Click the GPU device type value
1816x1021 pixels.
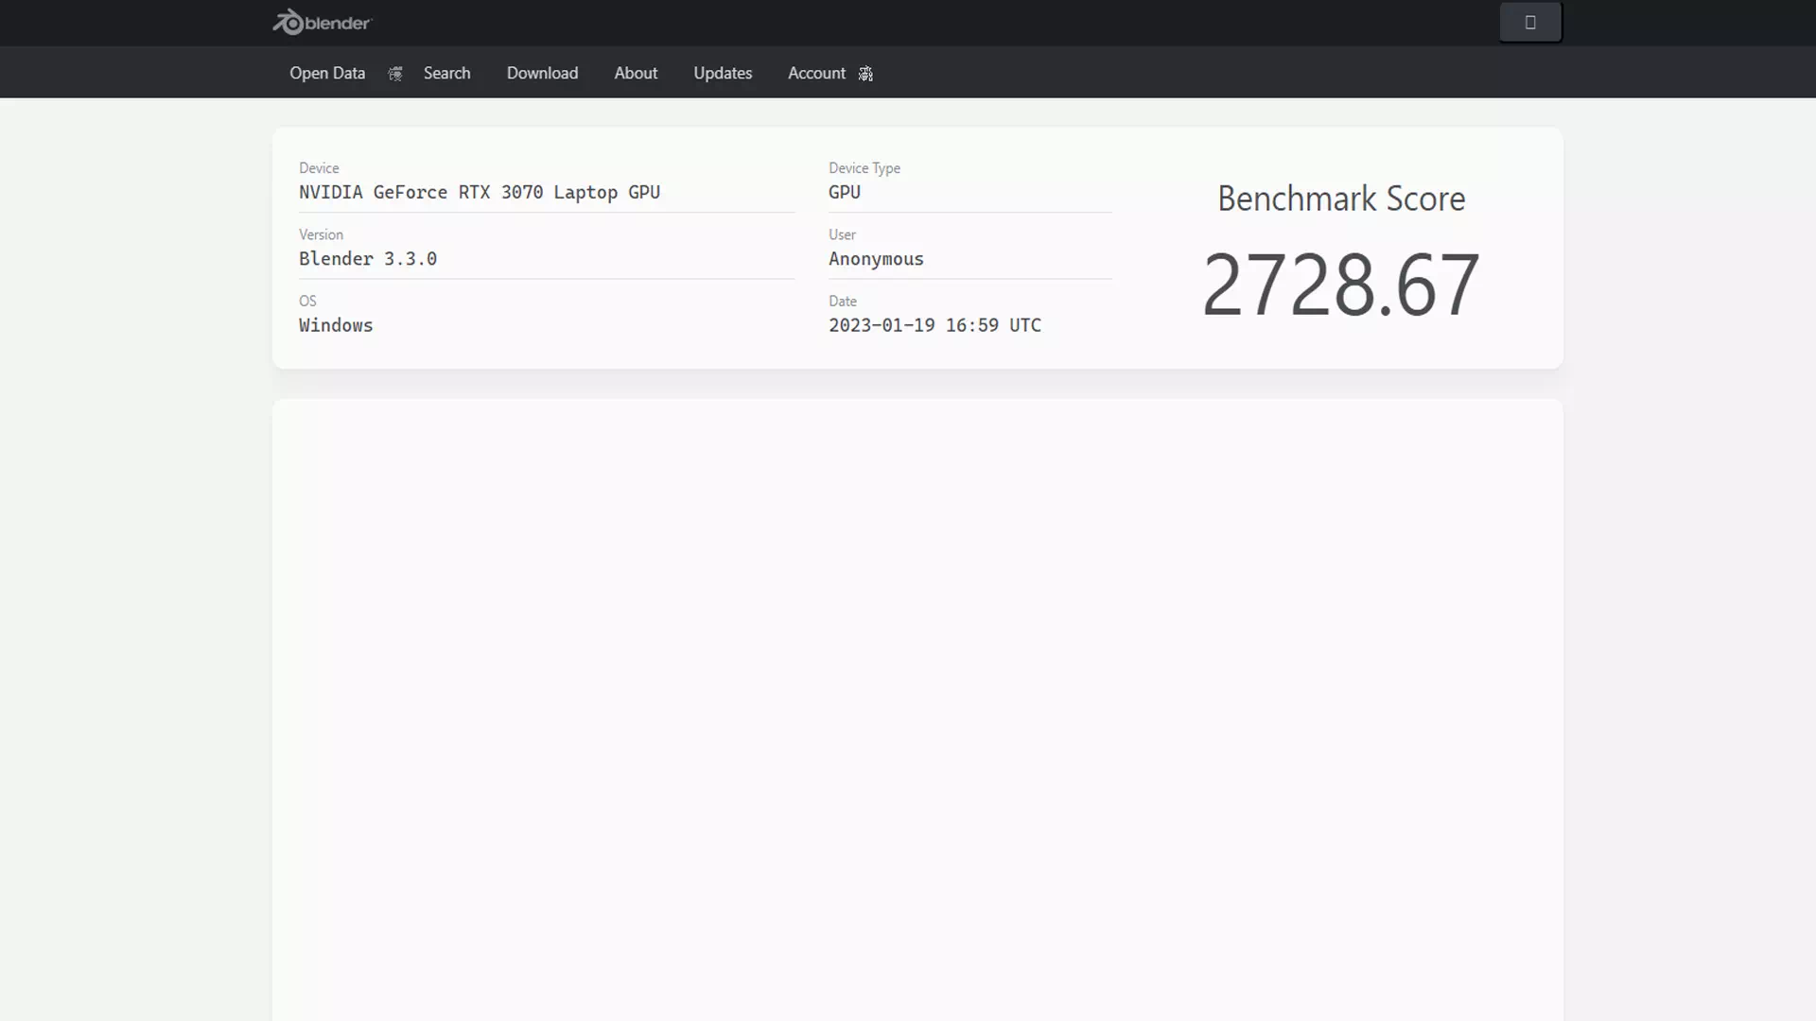(844, 192)
